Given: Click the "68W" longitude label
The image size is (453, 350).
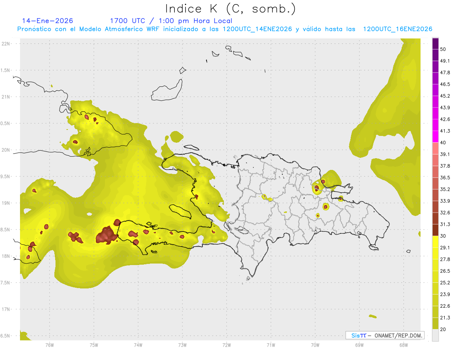Looking at the screenshot, I should point(403,345).
